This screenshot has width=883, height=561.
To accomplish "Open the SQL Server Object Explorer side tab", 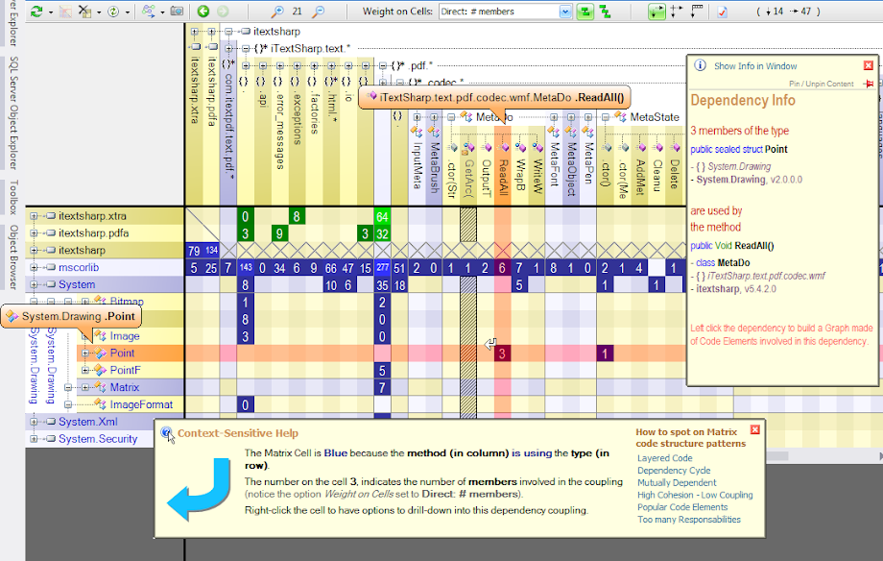I will tap(12, 112).
